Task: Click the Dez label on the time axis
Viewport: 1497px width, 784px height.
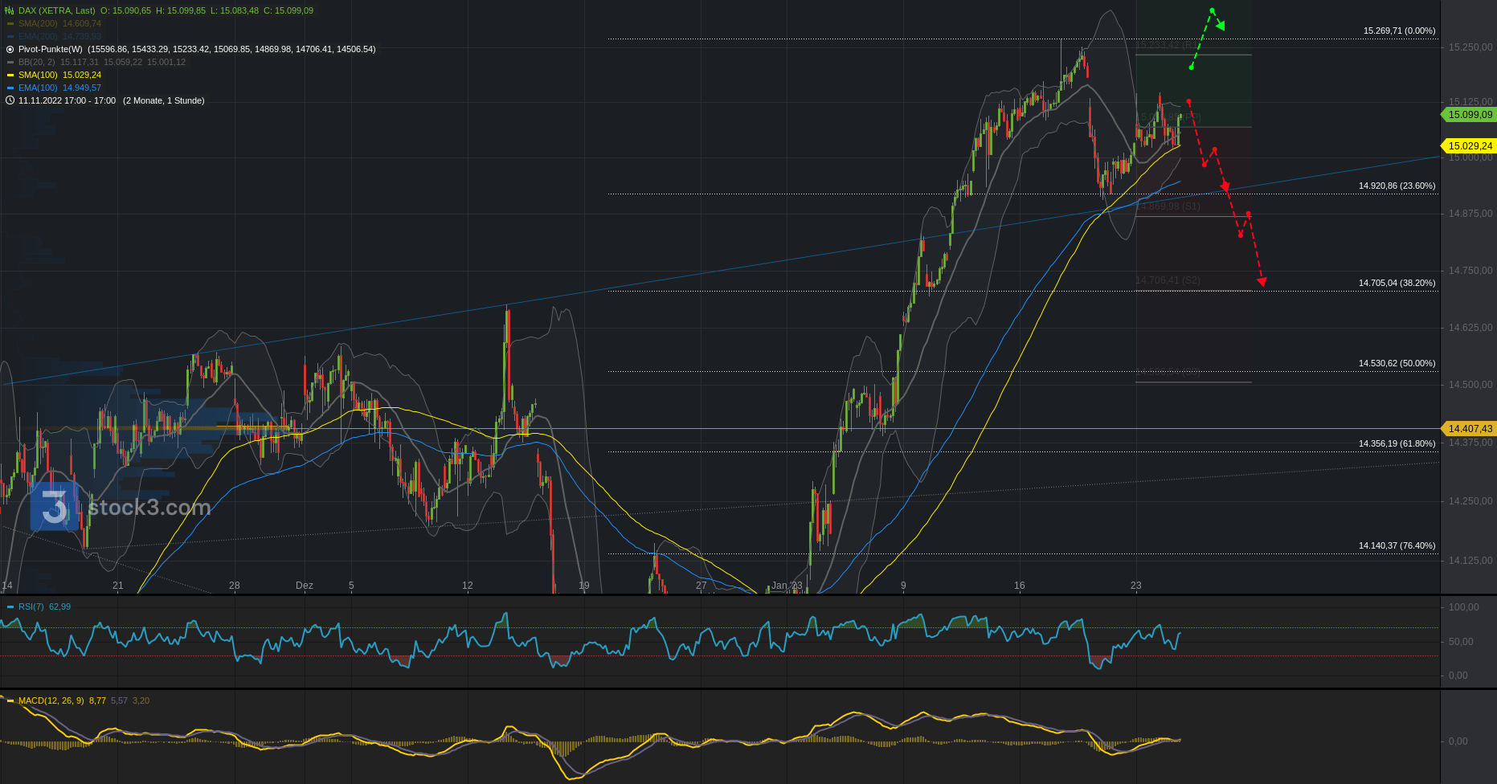Action: (x=305, y=586)
